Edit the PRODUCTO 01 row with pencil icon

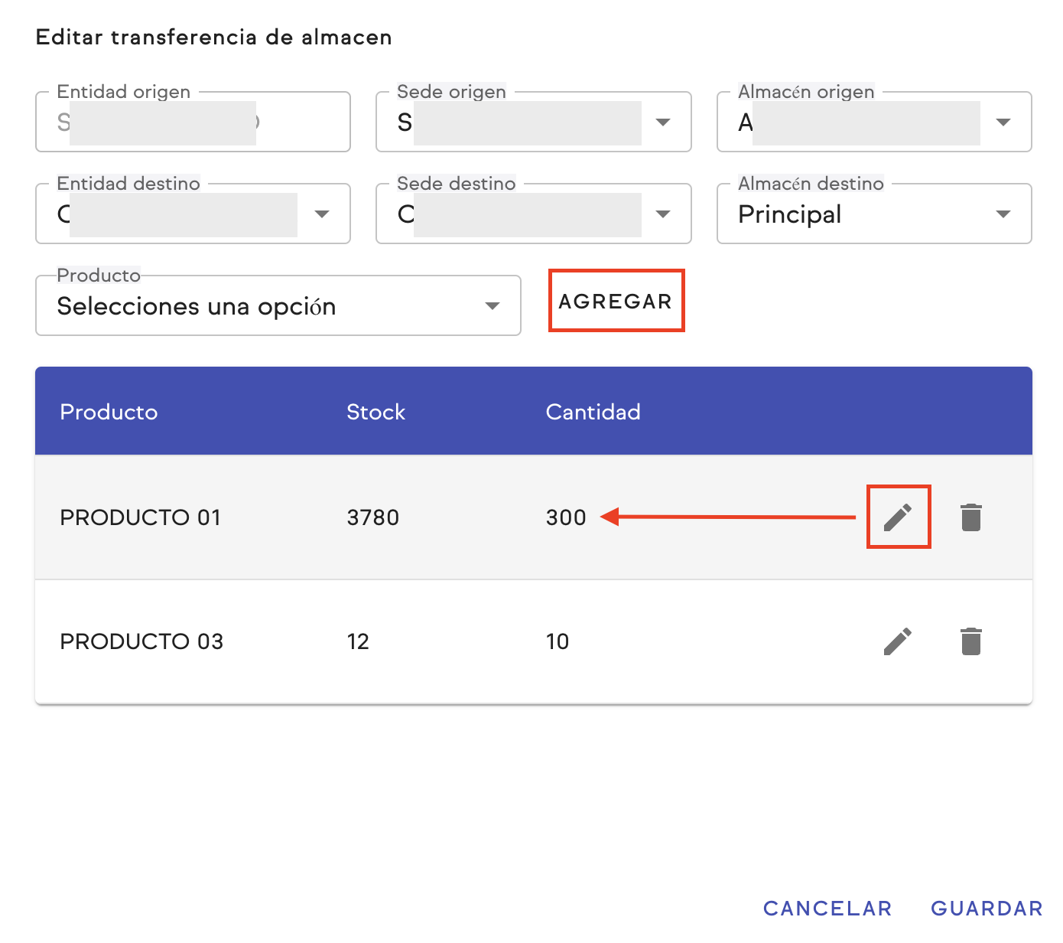[898, 517]
